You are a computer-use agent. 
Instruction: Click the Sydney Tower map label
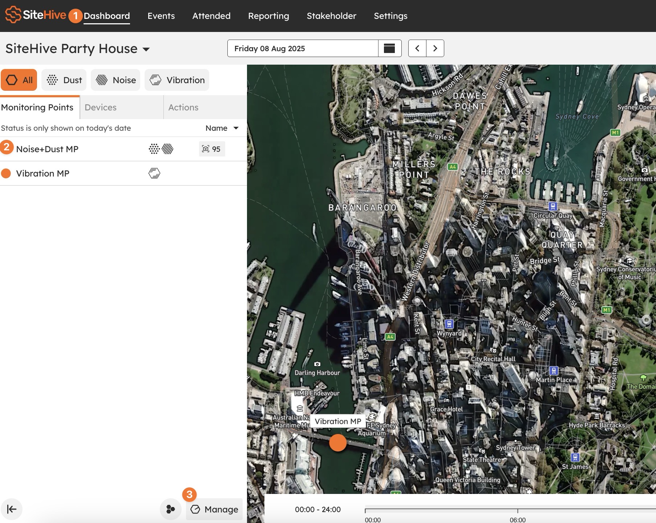(515, 447)
